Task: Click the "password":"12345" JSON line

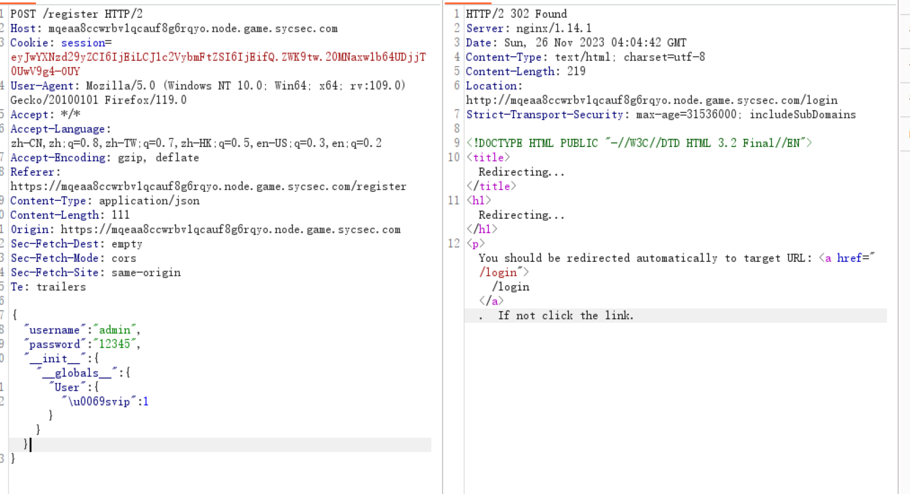Action: [x=81, y=344]
